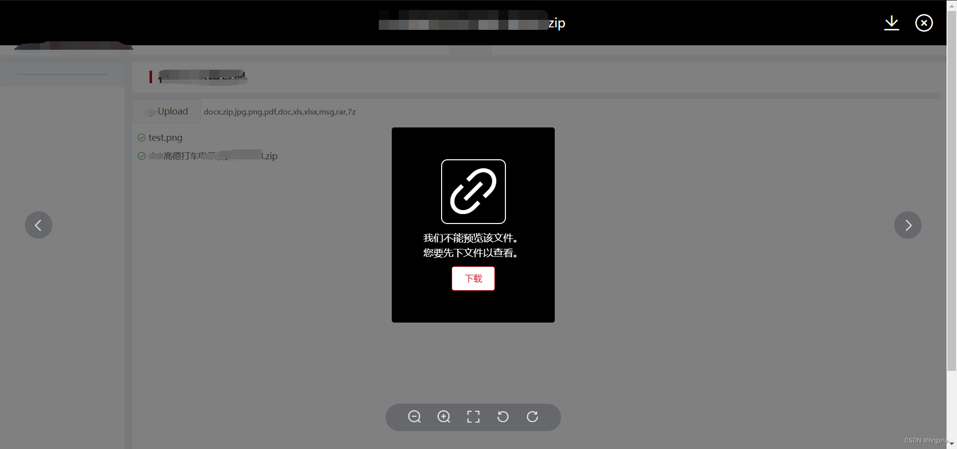The width and height of the screenshot is (957, 449).
Task: Click the 我们不能预览该文件 message
Action: tap(471, 238)
